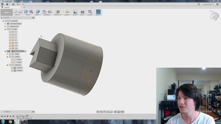Click the Look At icon

[101, 112]
